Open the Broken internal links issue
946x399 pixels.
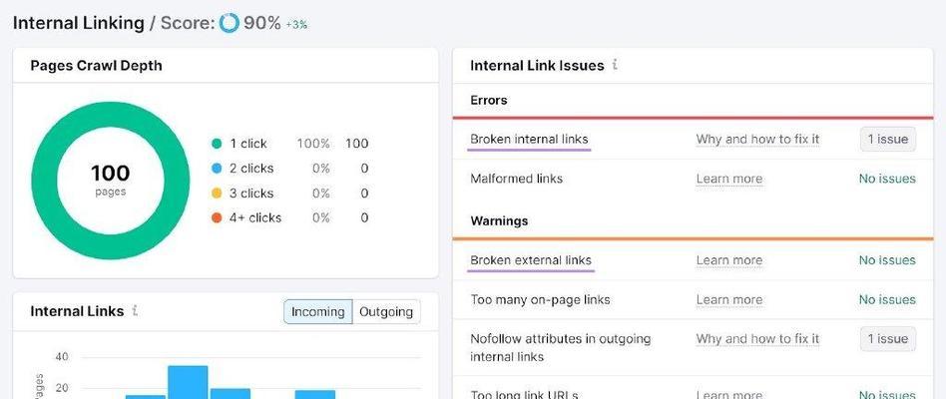(529, 140)
